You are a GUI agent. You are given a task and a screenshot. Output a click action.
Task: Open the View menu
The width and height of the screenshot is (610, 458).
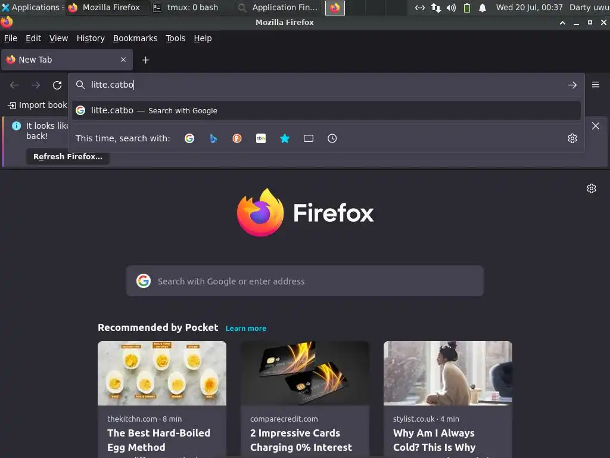[58, 38]
